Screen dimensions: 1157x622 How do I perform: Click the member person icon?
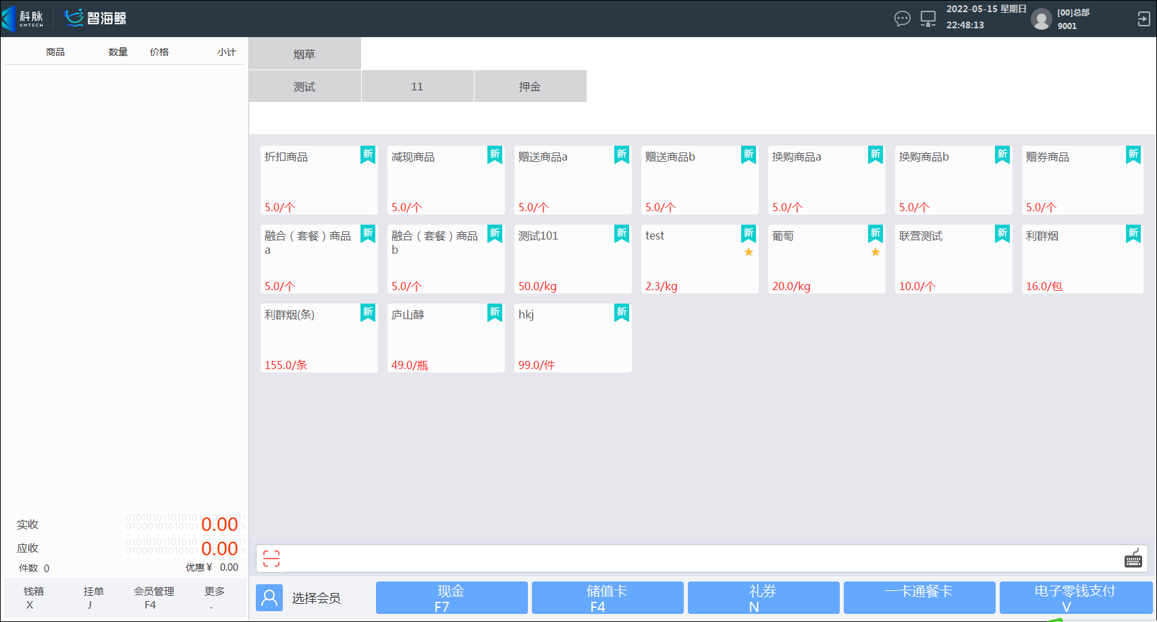269,598
